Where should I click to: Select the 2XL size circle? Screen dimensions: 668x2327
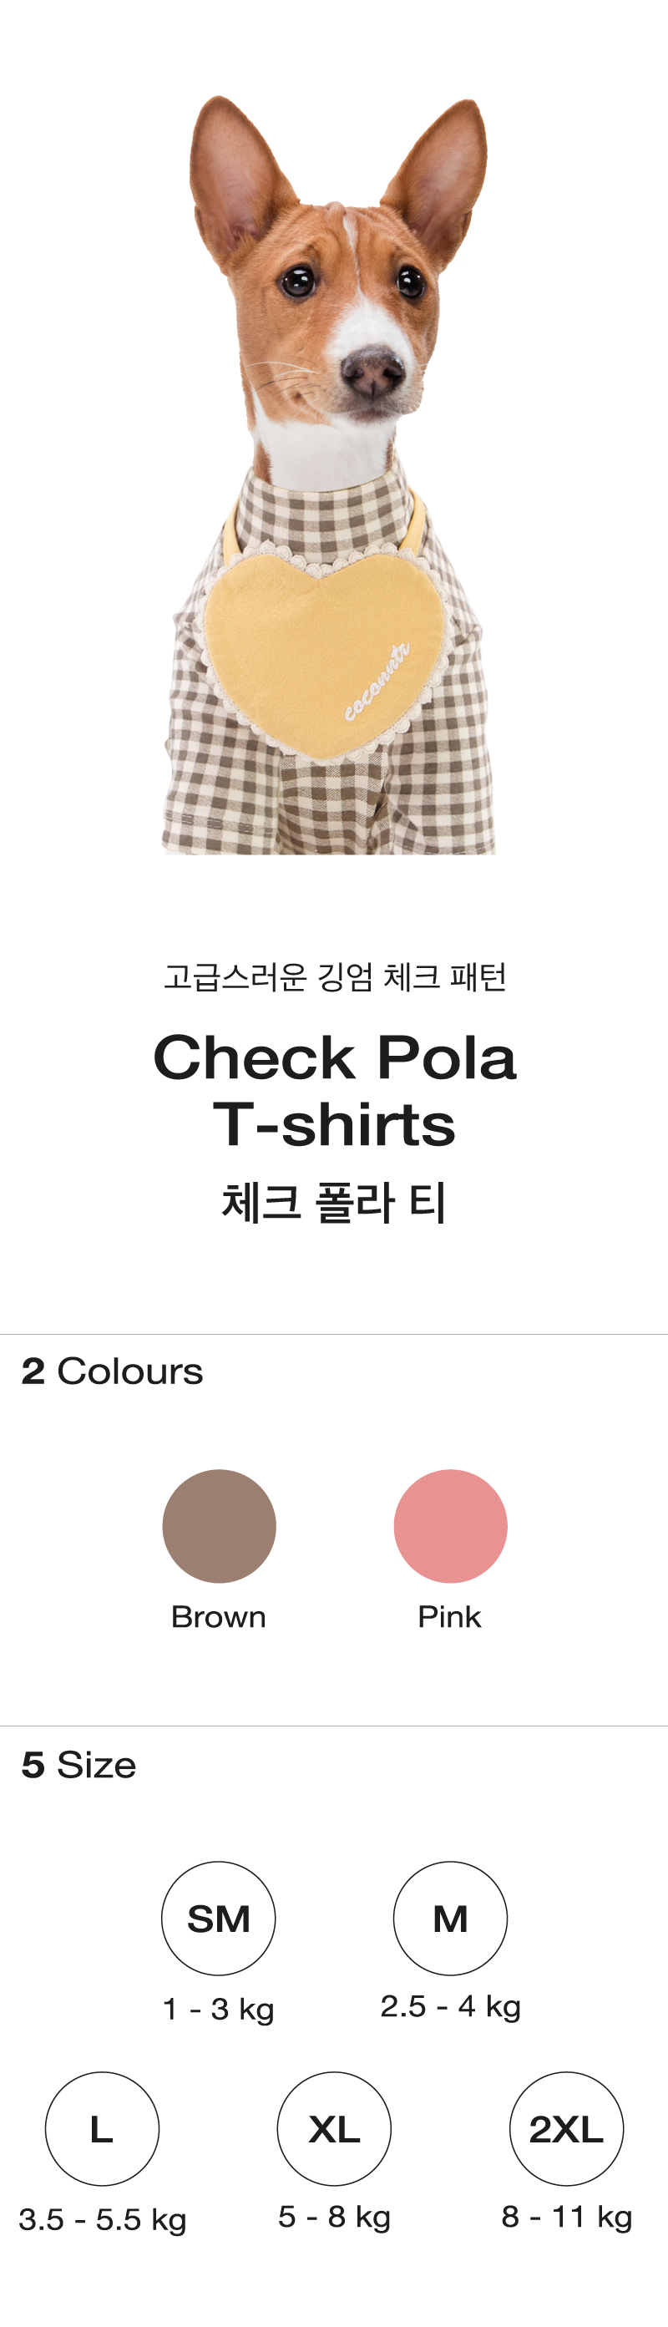click(566, 2129)
